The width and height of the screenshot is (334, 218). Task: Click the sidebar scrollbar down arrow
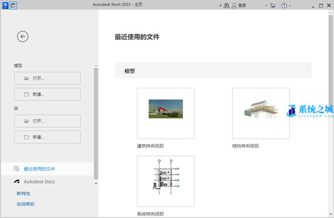96,184
